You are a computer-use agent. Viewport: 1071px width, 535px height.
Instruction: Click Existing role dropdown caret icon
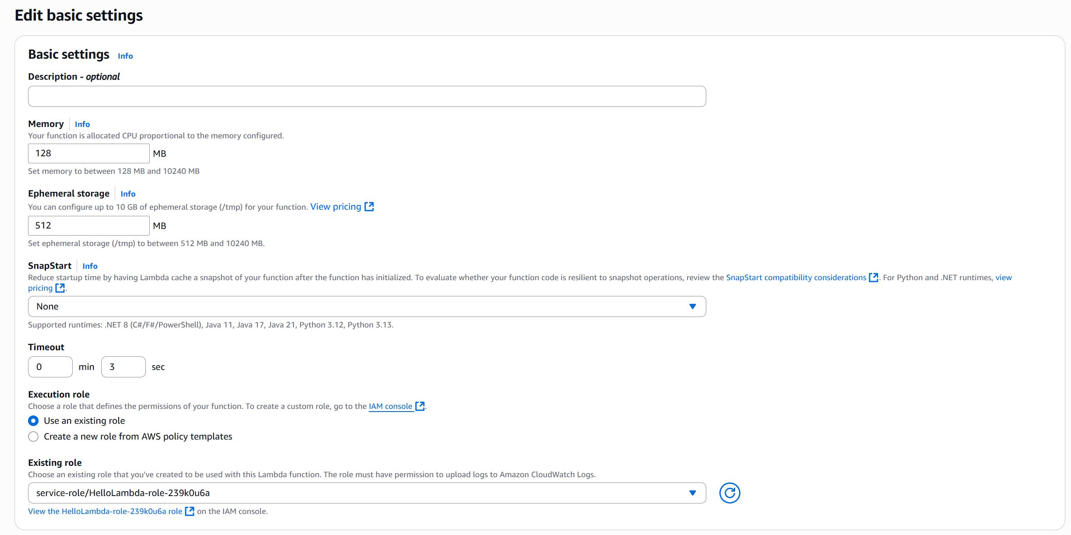692,493
